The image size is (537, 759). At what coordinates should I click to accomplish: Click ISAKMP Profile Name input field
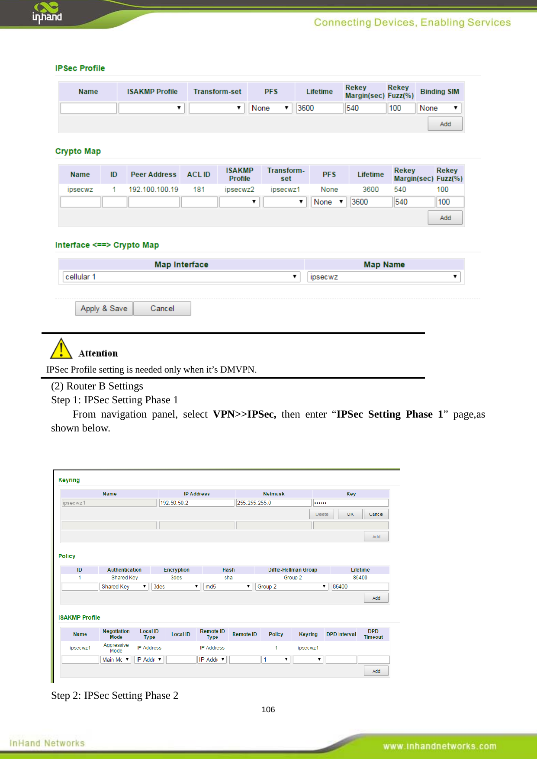[80, 659]
